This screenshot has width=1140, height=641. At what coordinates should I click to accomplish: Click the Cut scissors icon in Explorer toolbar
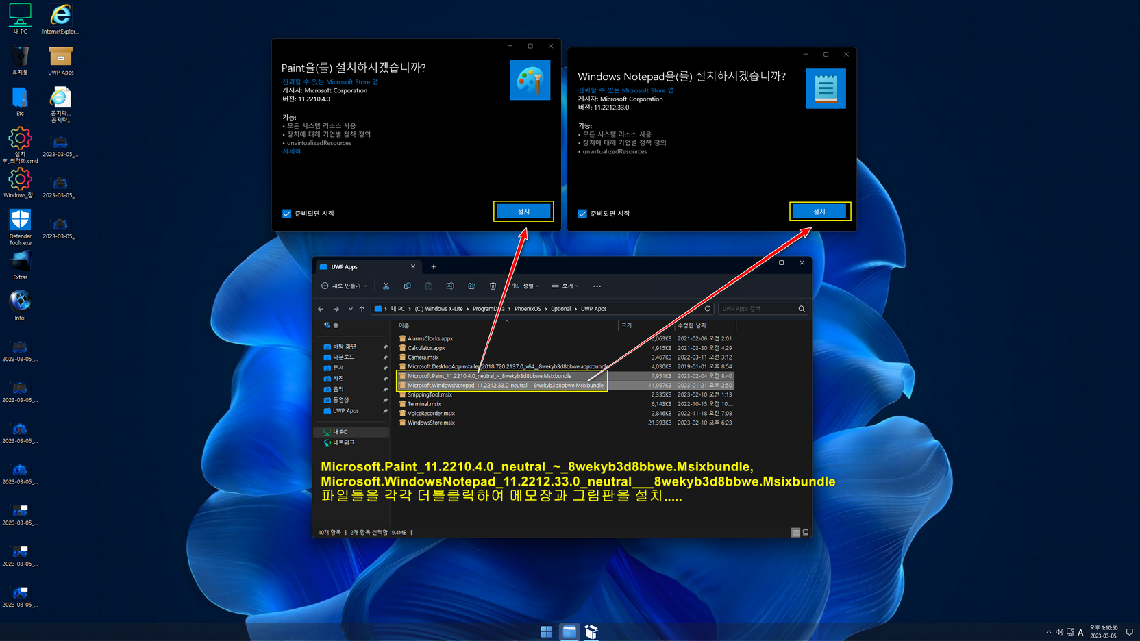coord(386,286)
